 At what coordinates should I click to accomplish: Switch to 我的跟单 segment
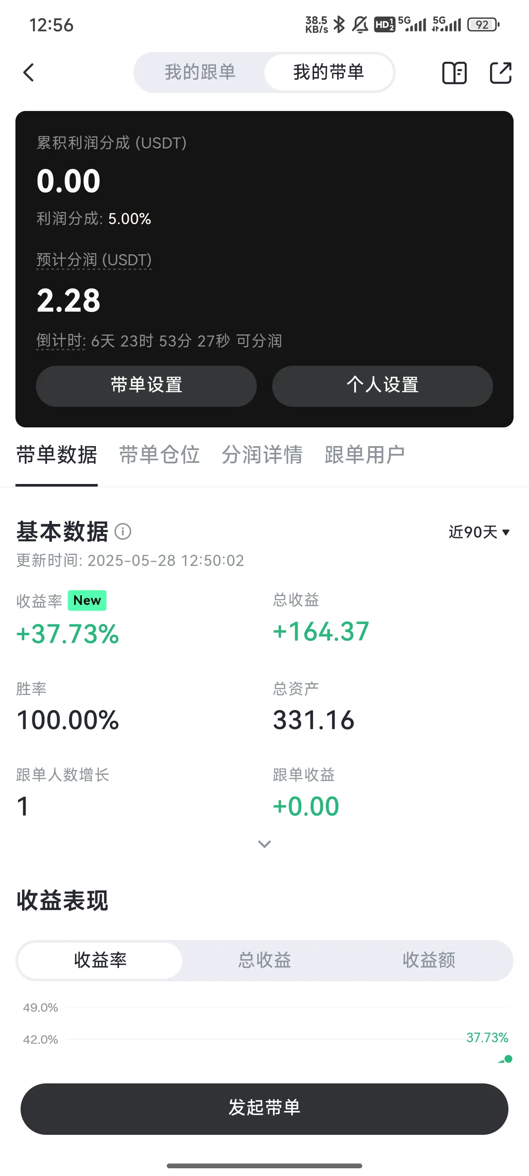point(200,72)
